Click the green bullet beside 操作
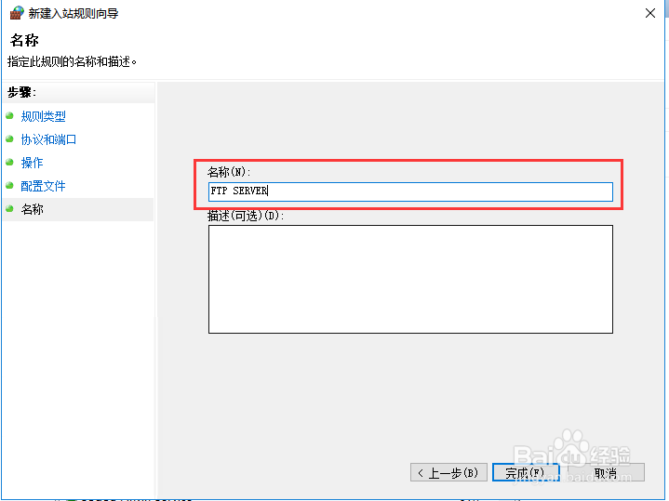 point(10,162)
